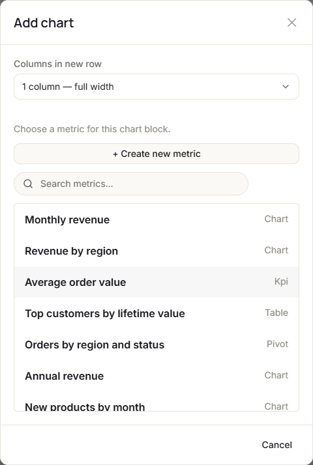
Task: Select Orders by region and status
Action: tap(156, 345)
